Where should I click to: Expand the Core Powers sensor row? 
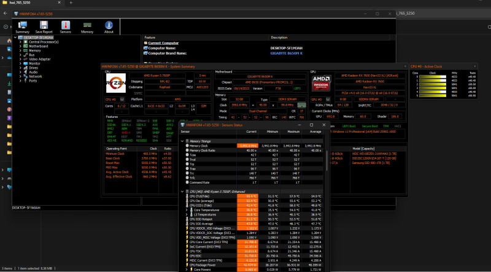pos(187,270)
